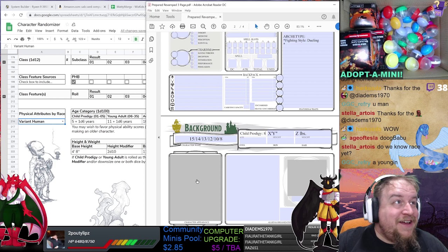Image resolution: width=448 pixels, height=252 pixels.
Task: Edit the Acrobat page number field
Action: [x=234, y=27]
